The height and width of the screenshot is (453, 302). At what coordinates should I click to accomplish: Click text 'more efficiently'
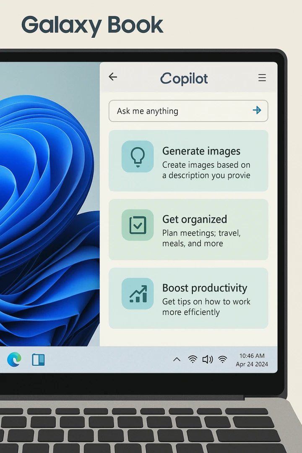click(x=191, y=312)
